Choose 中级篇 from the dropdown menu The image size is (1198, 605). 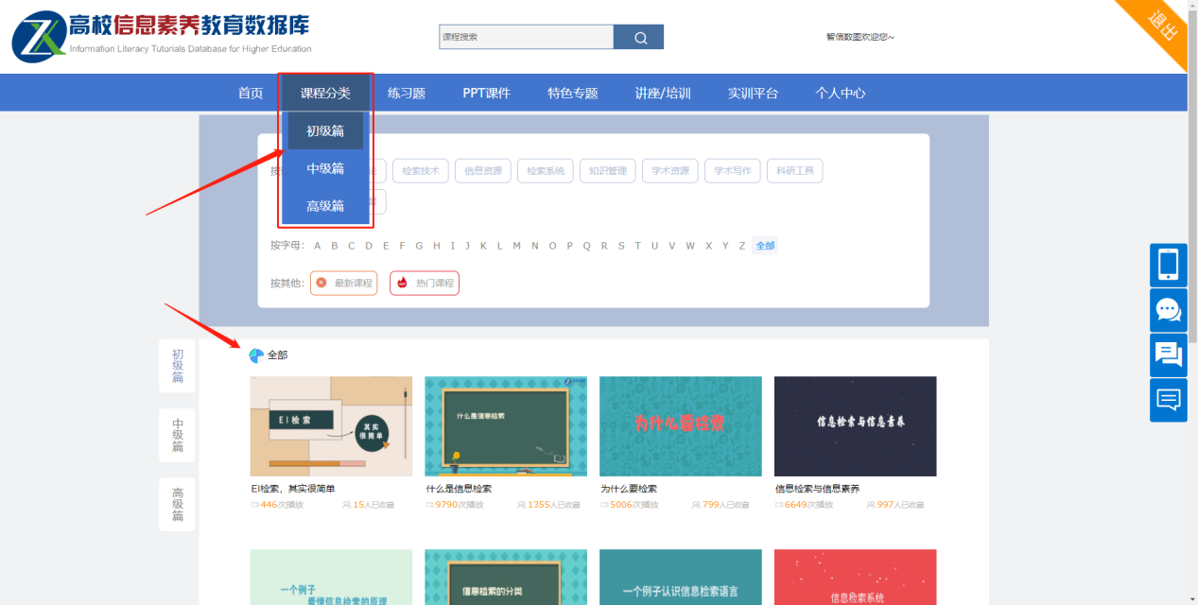pyautogui.click(x=325, y=168)
